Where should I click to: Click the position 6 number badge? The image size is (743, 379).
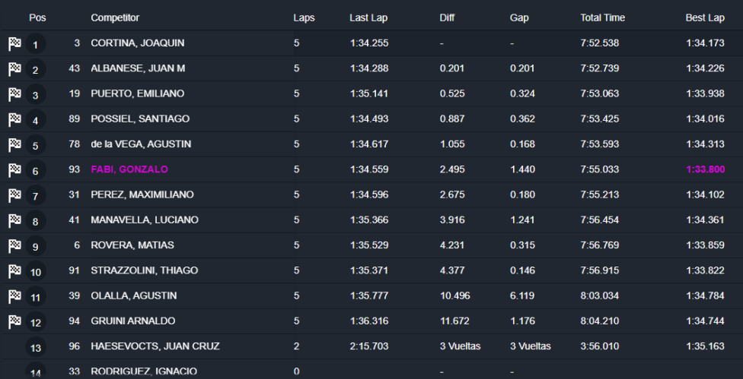[x=35, y=171]
